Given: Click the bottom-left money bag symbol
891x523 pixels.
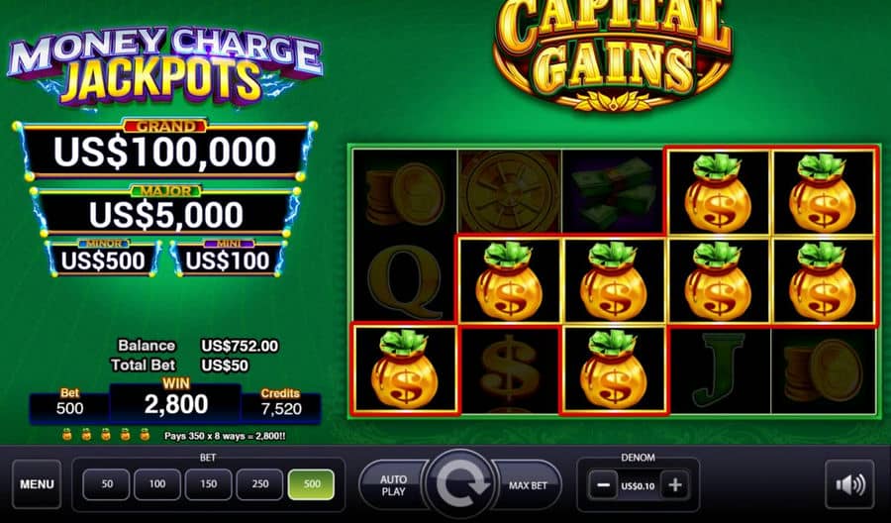Looking at the screenshot, I should [x=405, y=368].
